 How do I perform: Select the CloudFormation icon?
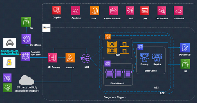(x=113, y=11)
